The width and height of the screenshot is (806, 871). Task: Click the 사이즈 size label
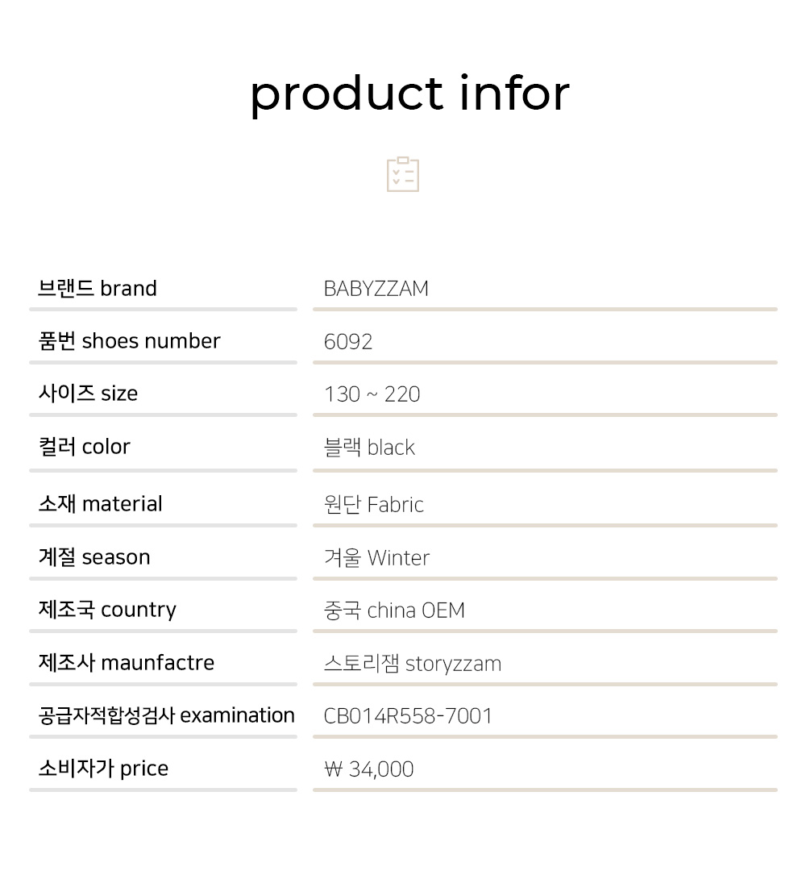tap(88, 394)
